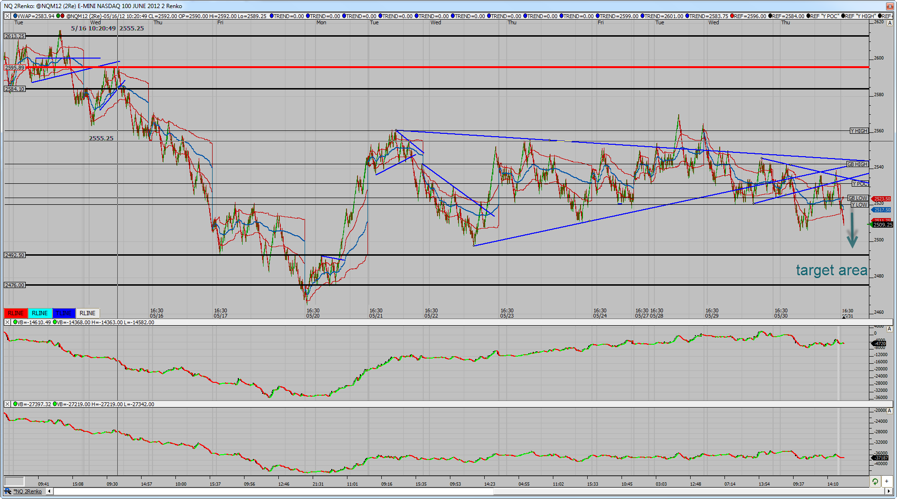
Task: Close the main price chart region via X
Action: (8, 16)
